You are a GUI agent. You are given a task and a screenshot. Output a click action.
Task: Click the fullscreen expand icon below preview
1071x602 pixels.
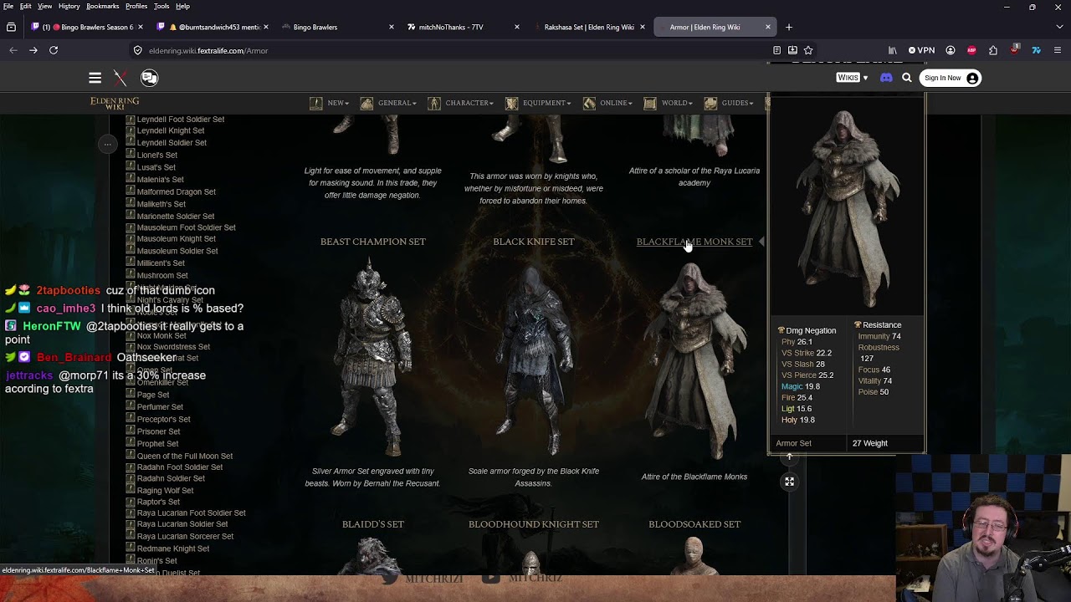click(x=789, y=482)
